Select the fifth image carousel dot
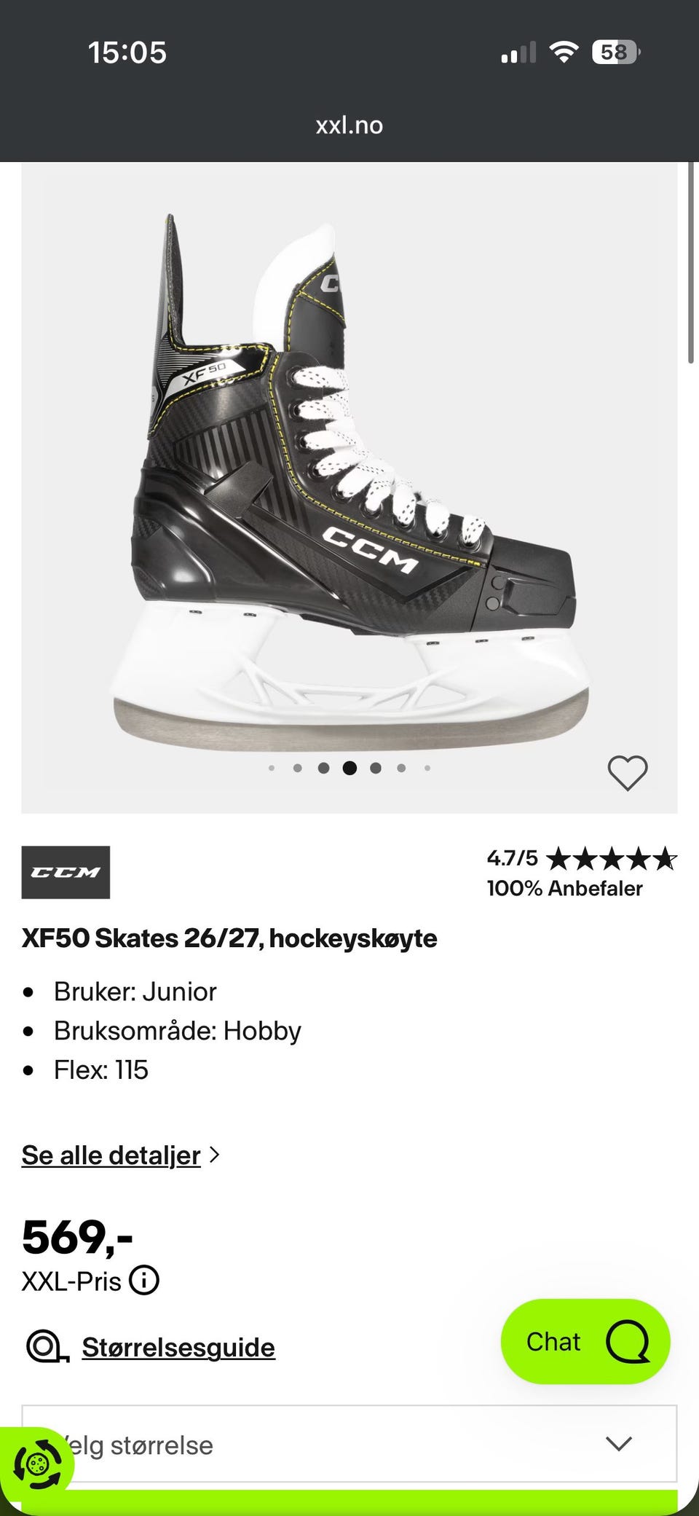 (x=376, y=768)
